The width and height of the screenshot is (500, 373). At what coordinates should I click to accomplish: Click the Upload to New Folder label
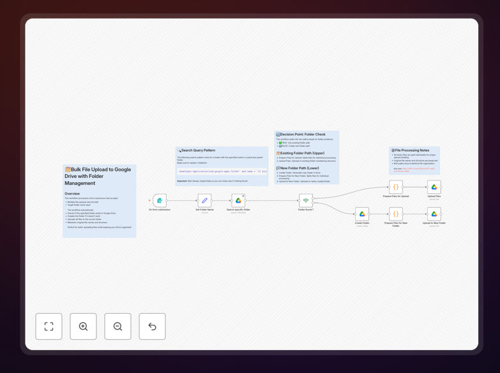pos(434,223)
